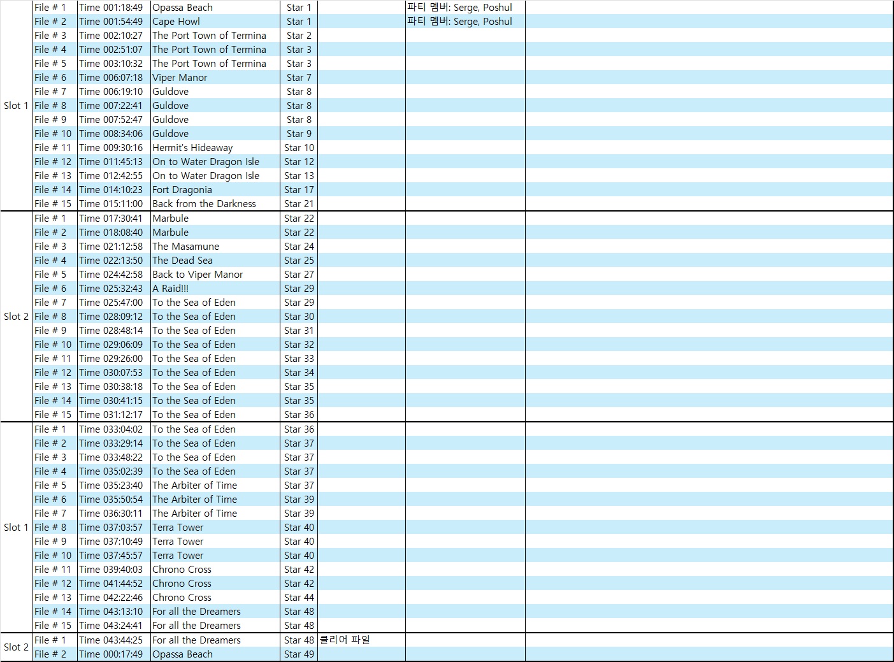Click Opassa Beach in the Star 49 row
This screenshot has width=894, height=662.
pyautogui.click(x=215, y=654)
